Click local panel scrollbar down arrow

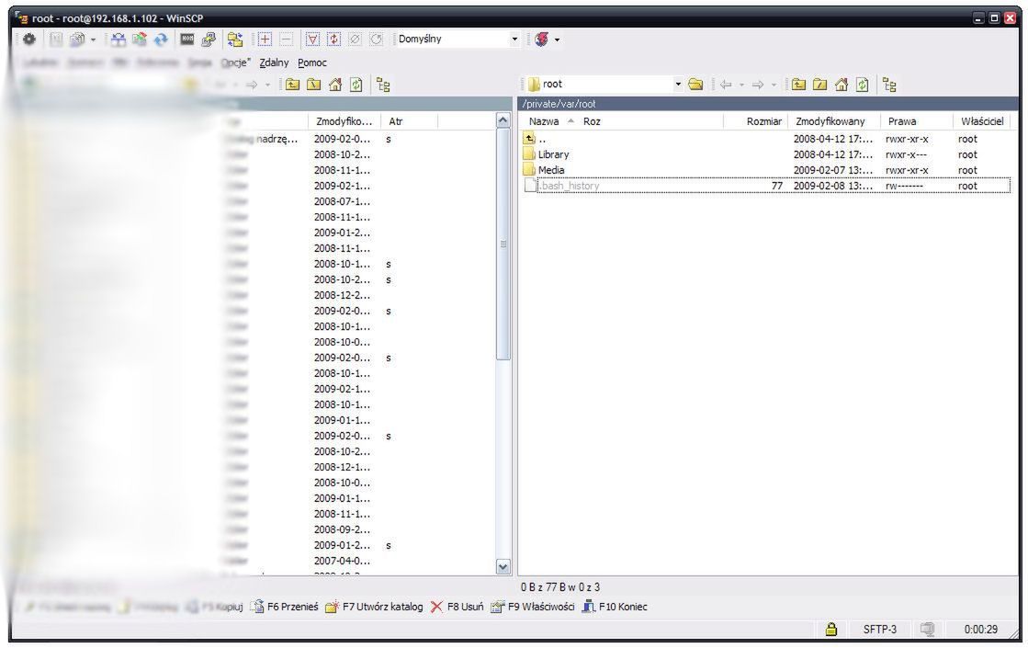click(503, 566)
